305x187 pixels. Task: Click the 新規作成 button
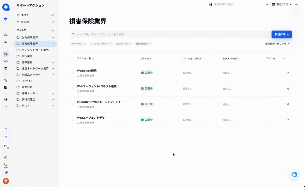tap(281, 34)
